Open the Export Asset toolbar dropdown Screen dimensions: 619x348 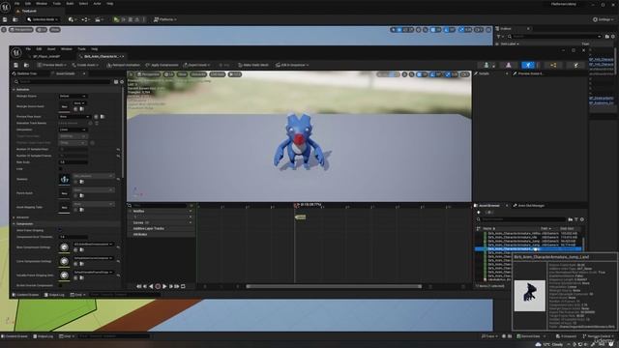click(196, 65)
